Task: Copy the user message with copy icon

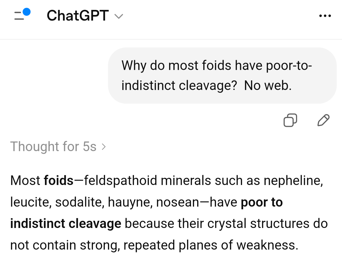Action: pos(290,120)
